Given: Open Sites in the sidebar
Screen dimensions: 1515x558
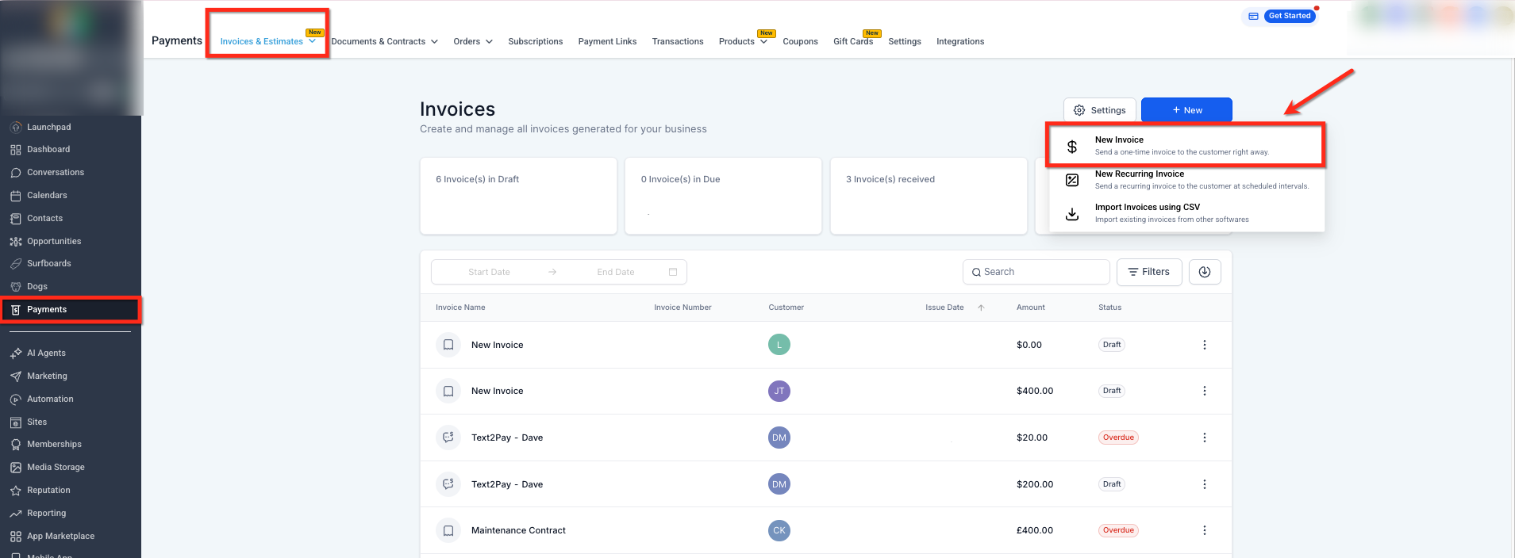Looking at the screenshot, I should point(37,422).
